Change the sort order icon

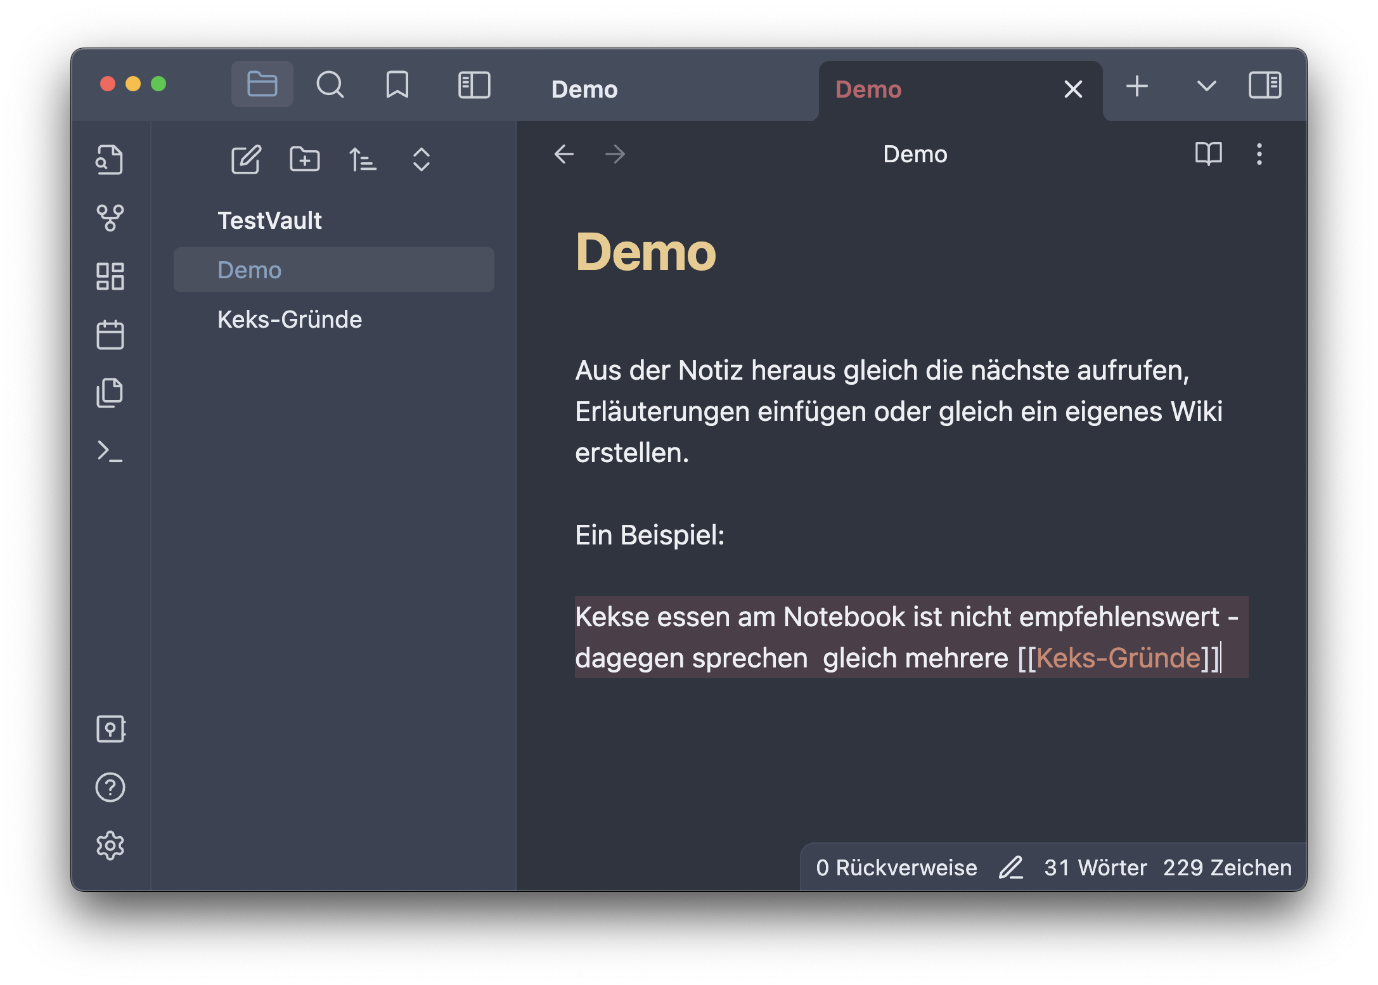pyautogui.click(x=363, y=159)
